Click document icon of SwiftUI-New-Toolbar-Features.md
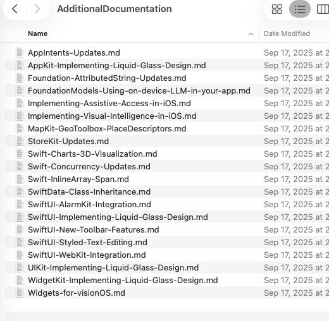Screen dimensions: 329x321 (20, 229)
